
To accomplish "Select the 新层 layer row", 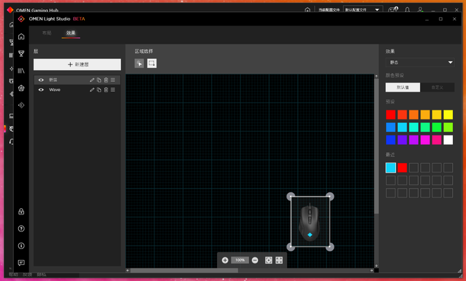I will (77, 80).
